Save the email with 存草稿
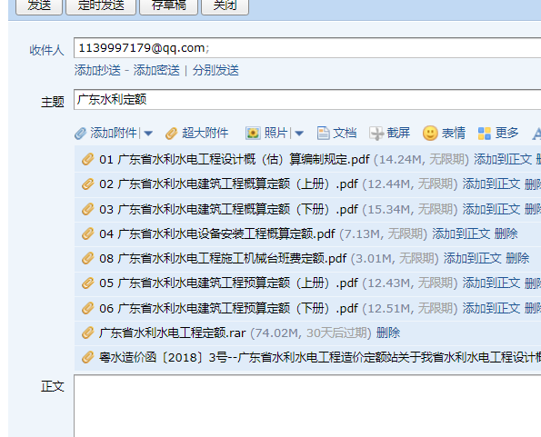This screenshot has width=541, height=437. pyautogui.click(x=168, y=5)
